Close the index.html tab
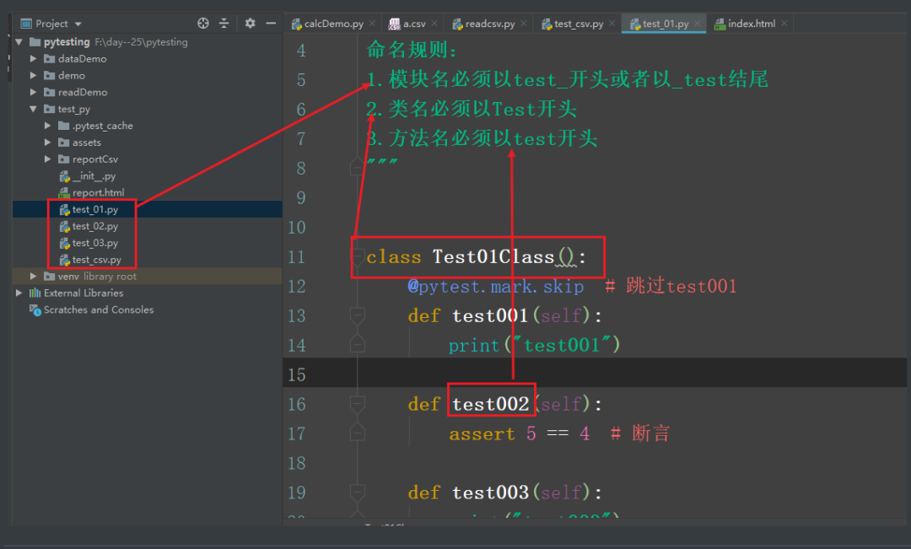Viewport: 911px width, 549px height. coord(784,24)
